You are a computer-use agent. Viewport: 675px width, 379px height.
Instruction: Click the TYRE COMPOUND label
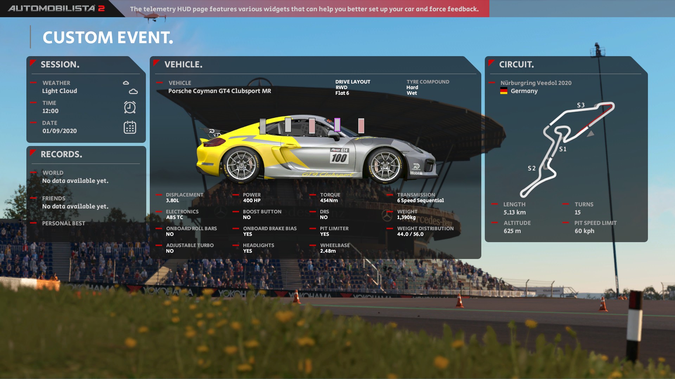tap(428, 82)
